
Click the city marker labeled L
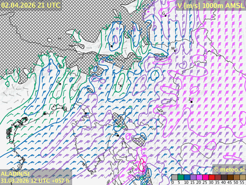121,86
